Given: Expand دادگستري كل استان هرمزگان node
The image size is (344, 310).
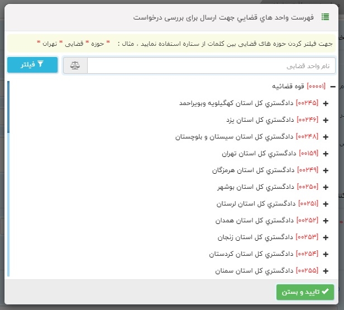Looking at the screenshot, I should pyautogui.click(x=326, y=170).
